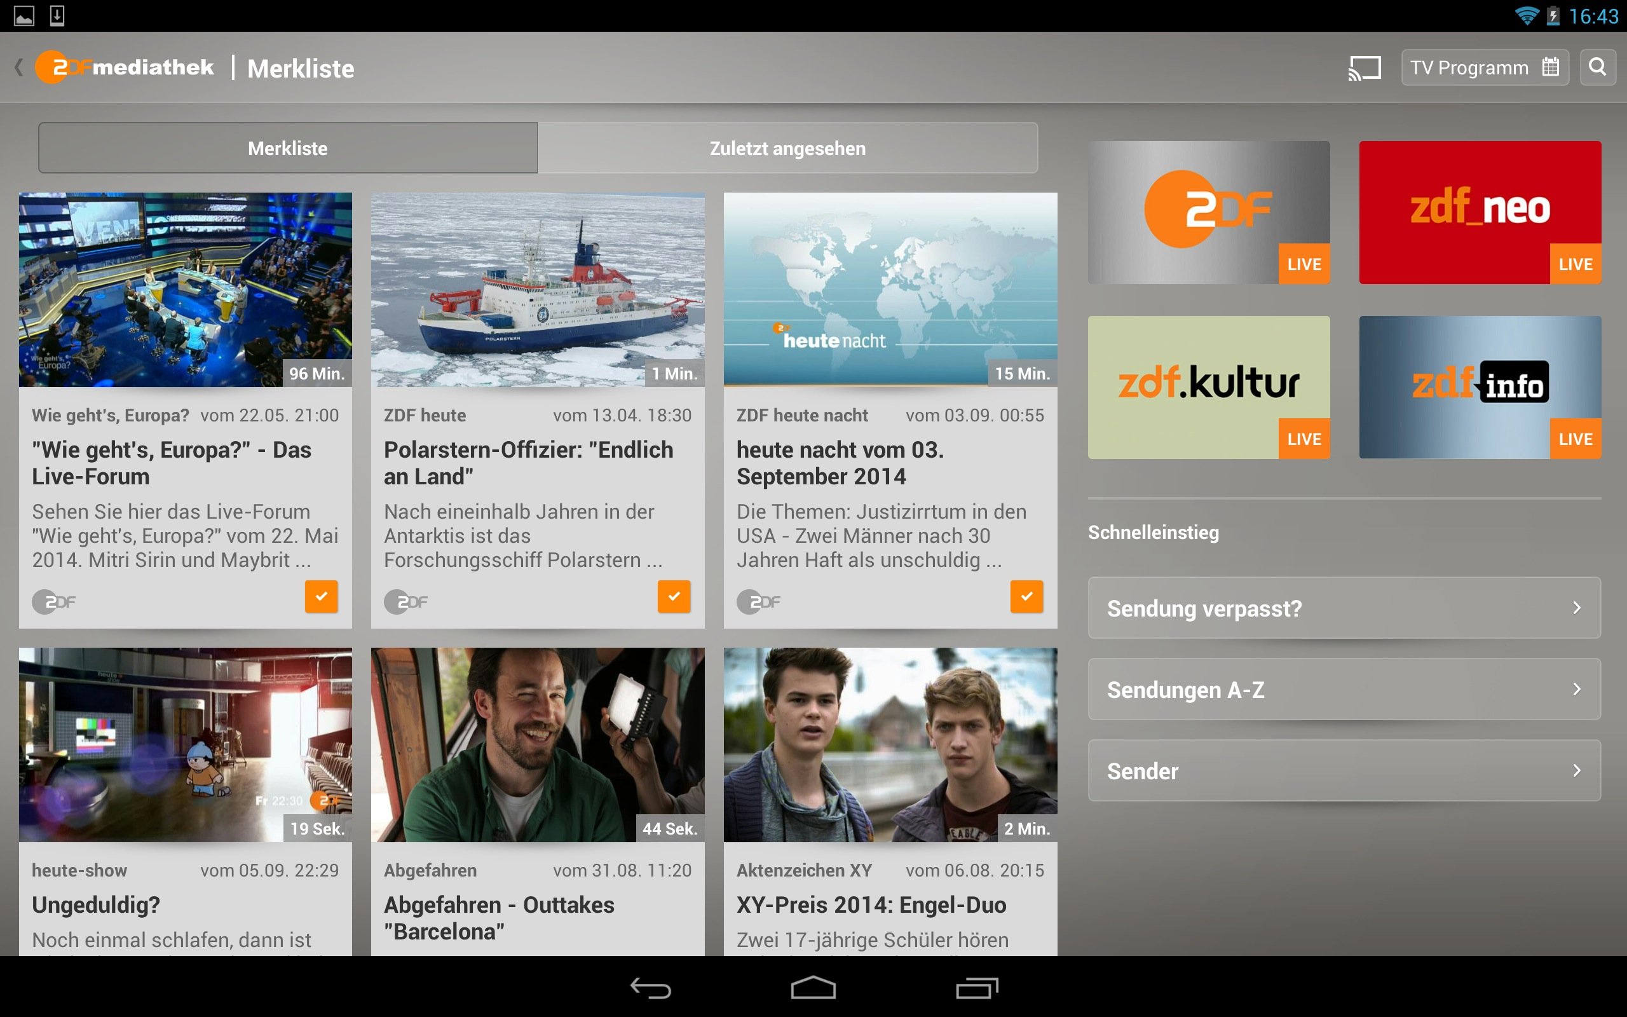This screenshot has width=1627, height=1017.
Task: Tap the ZDF heute show label
Action: coord(425,415)
